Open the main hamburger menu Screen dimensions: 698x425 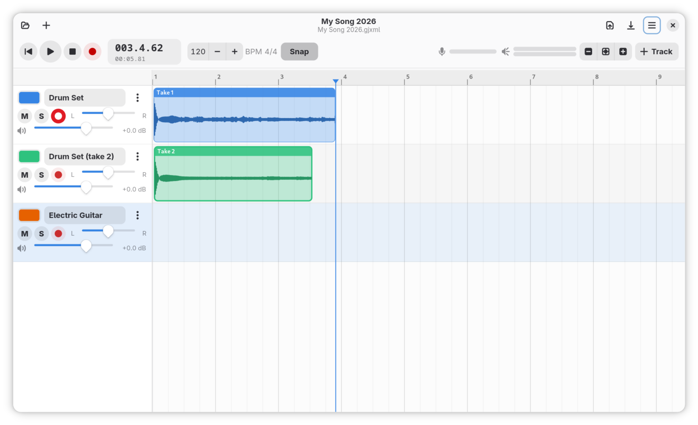tap(652, 25)
